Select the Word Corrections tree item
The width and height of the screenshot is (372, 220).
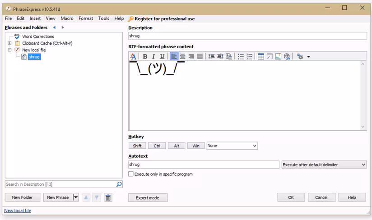pos(38,37)
